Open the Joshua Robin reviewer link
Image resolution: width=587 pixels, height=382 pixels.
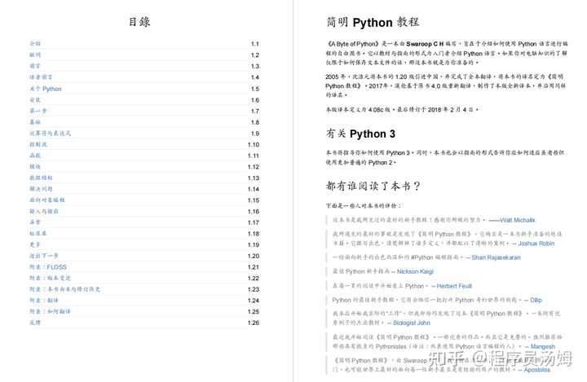coord(536,244)
